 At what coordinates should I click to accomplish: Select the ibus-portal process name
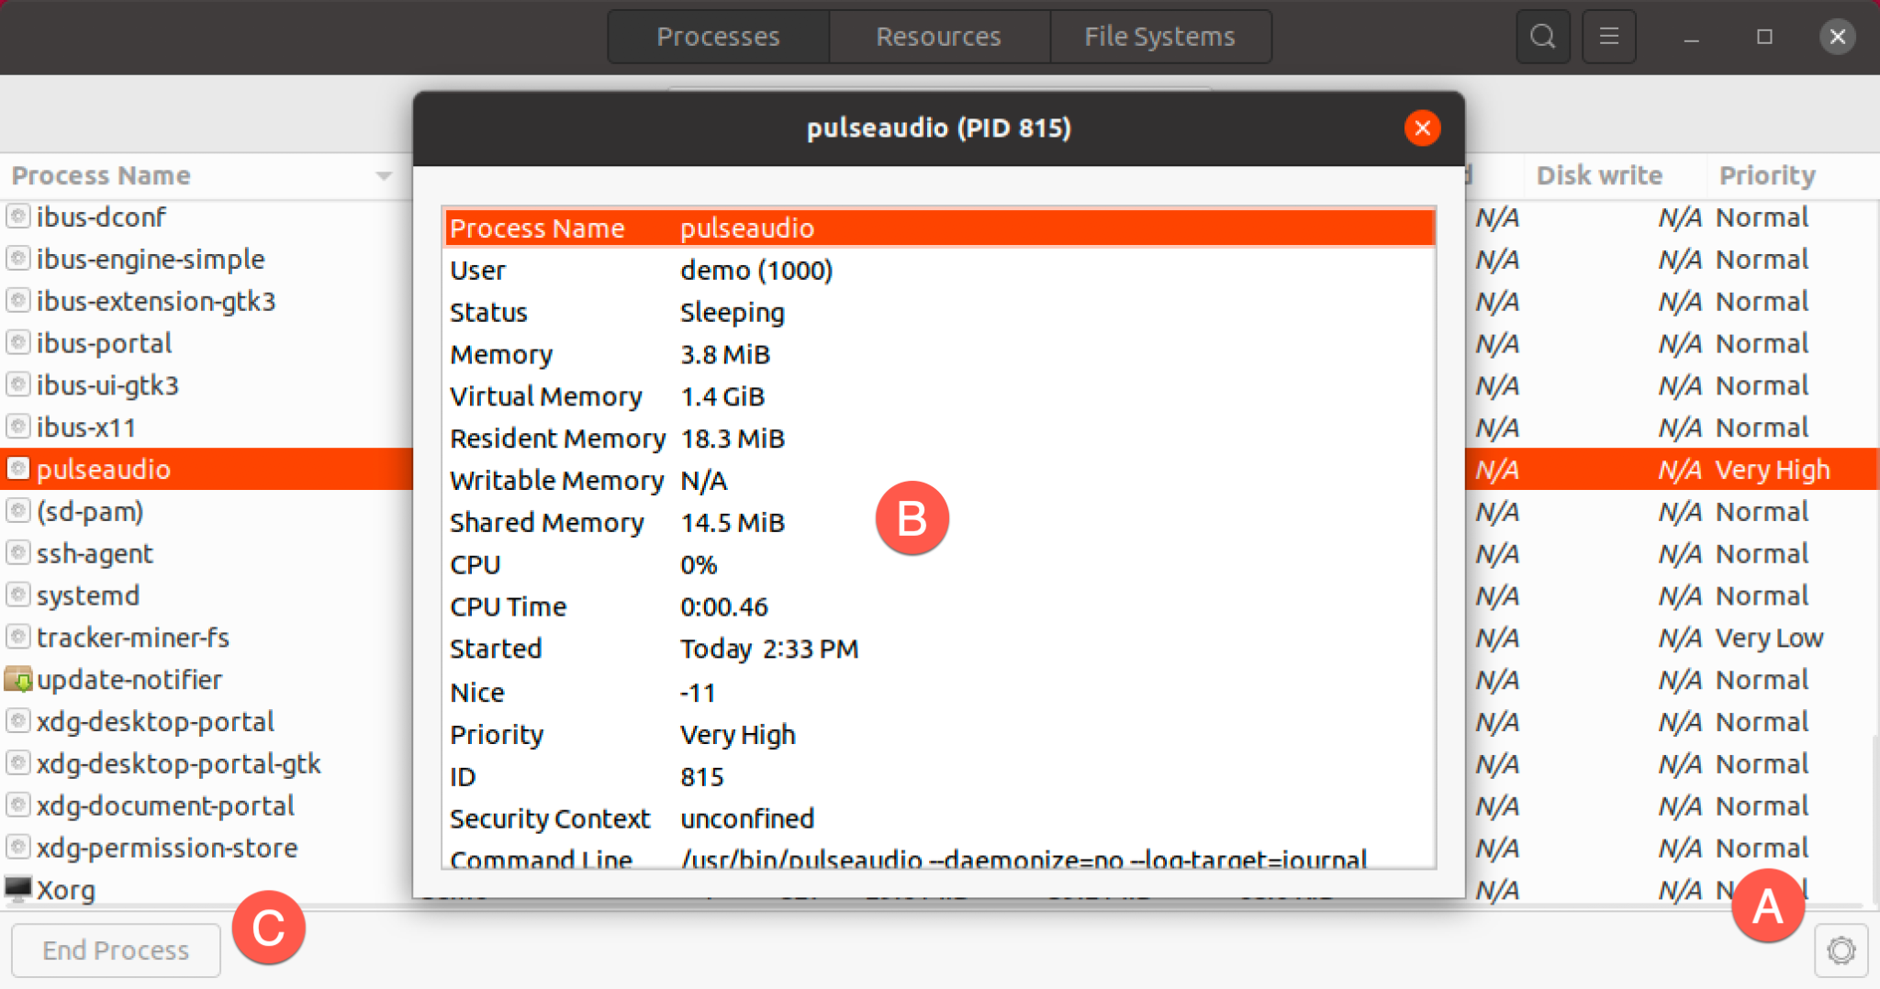(104, 344)
